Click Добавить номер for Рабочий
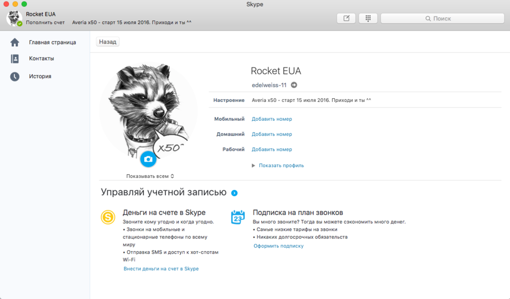This screenshot has height=299, width=510. 272,150
